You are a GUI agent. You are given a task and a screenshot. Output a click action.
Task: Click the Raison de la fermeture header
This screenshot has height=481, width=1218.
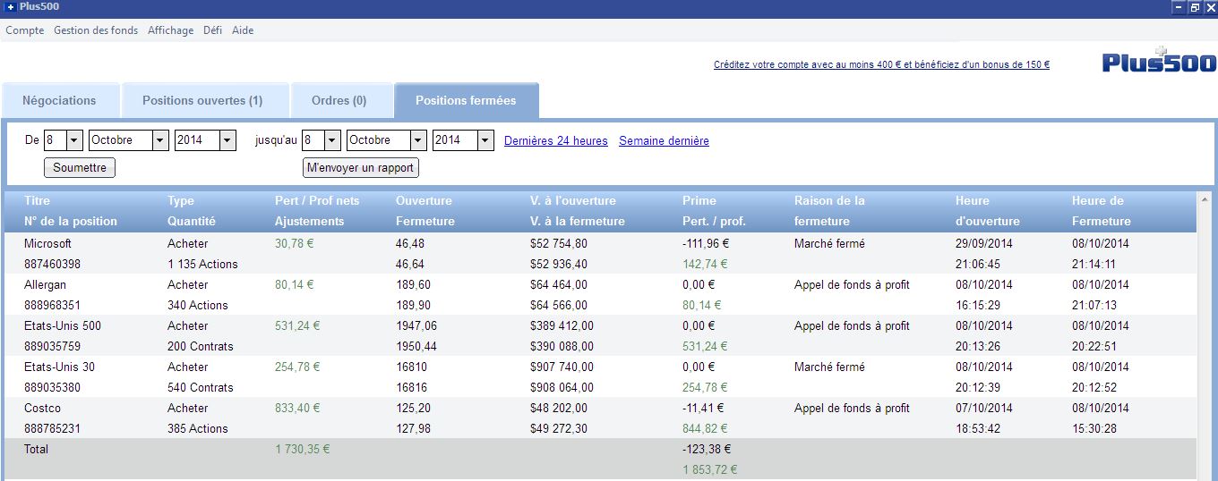point(829,210)
